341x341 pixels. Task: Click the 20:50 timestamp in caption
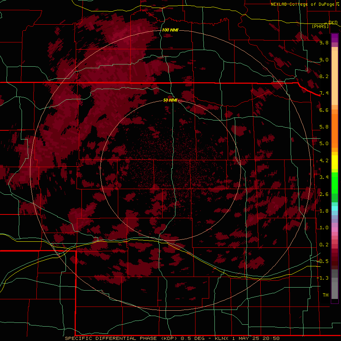coord(271,338)
